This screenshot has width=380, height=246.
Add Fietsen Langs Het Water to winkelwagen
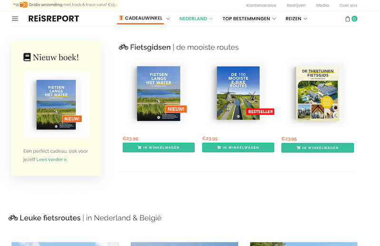159,148
